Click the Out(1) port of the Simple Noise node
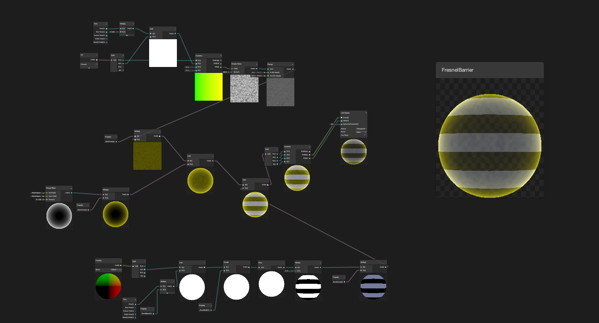599x323 pixels. pos(256,69)
